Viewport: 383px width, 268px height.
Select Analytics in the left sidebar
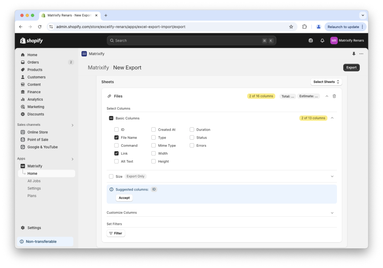tap(35, 99)
